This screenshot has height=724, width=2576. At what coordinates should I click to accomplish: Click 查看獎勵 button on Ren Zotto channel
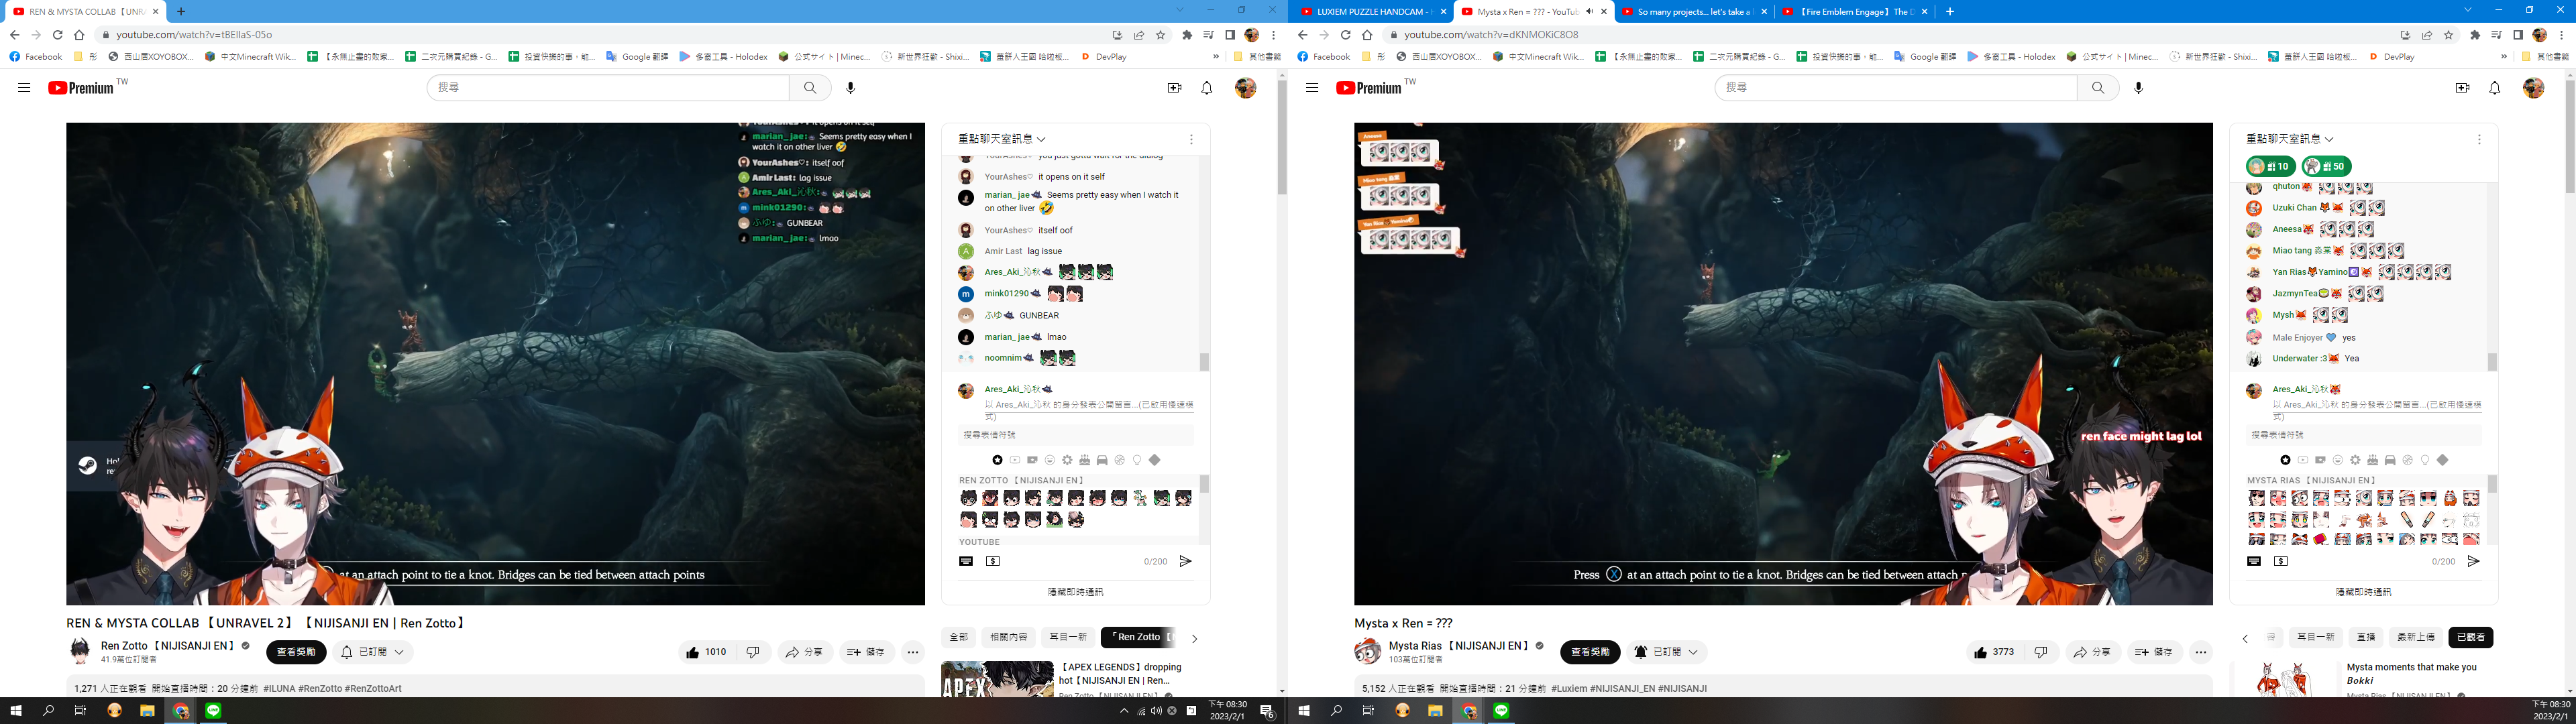(x=296, y=652)
